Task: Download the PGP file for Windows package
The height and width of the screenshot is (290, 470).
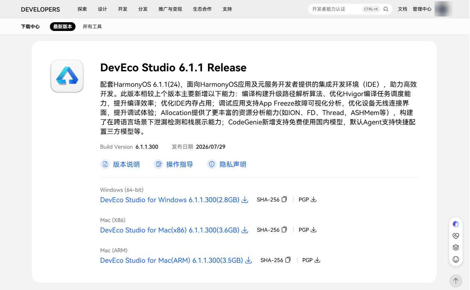Action: click(x=314, y=200)
